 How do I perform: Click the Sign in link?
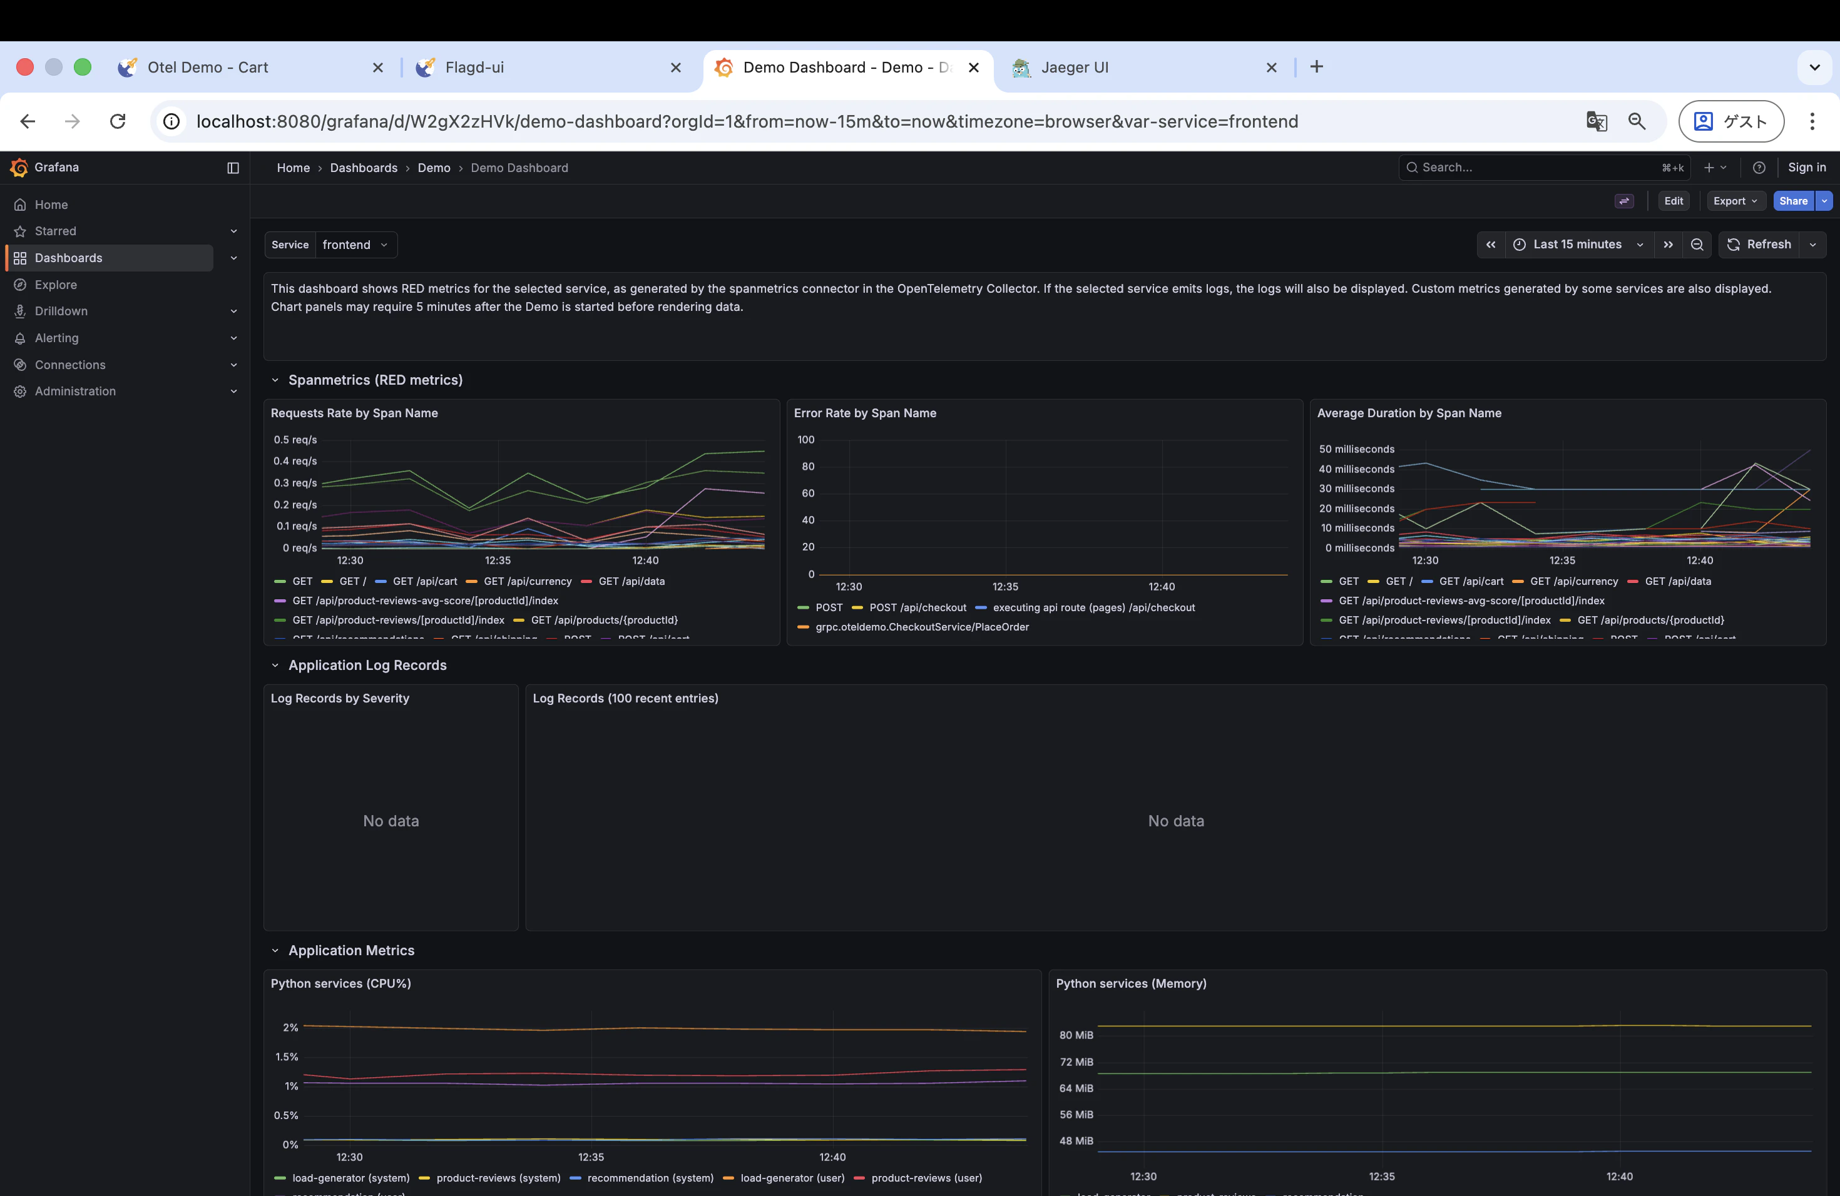click(1806, 168)
